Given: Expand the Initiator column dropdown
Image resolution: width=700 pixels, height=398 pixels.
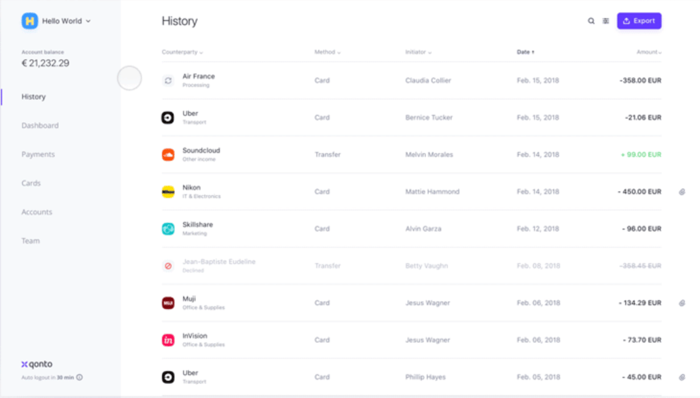Looking at the screenshot, I should tap(418, 52).
